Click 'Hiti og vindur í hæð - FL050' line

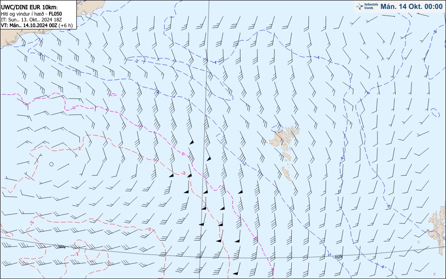31,14
